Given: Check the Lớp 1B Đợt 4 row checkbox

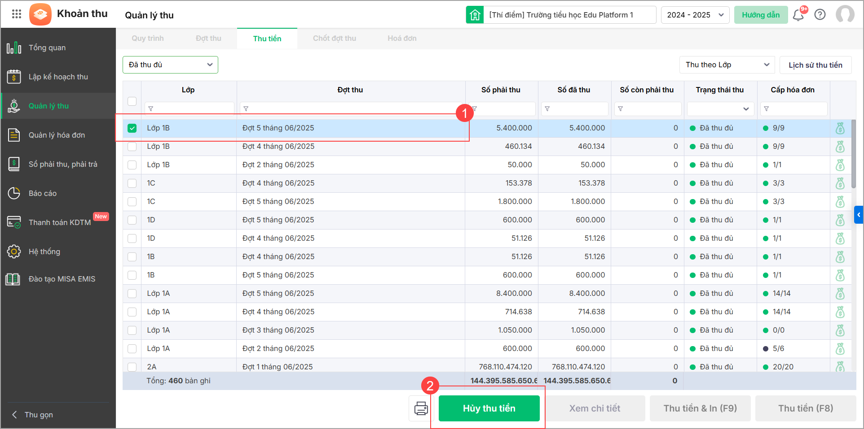Looking at the screenshot, I should tap(132, 147).
